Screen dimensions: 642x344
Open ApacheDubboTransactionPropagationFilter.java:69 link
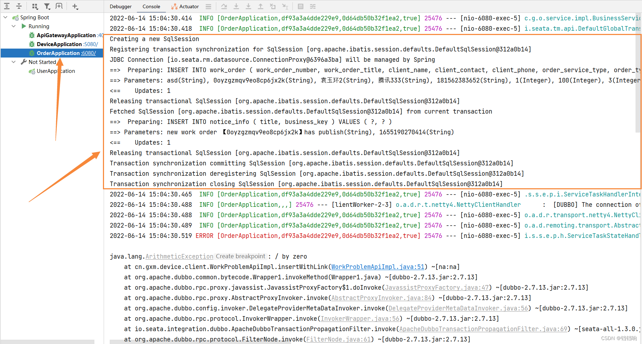tap(483, 329)
